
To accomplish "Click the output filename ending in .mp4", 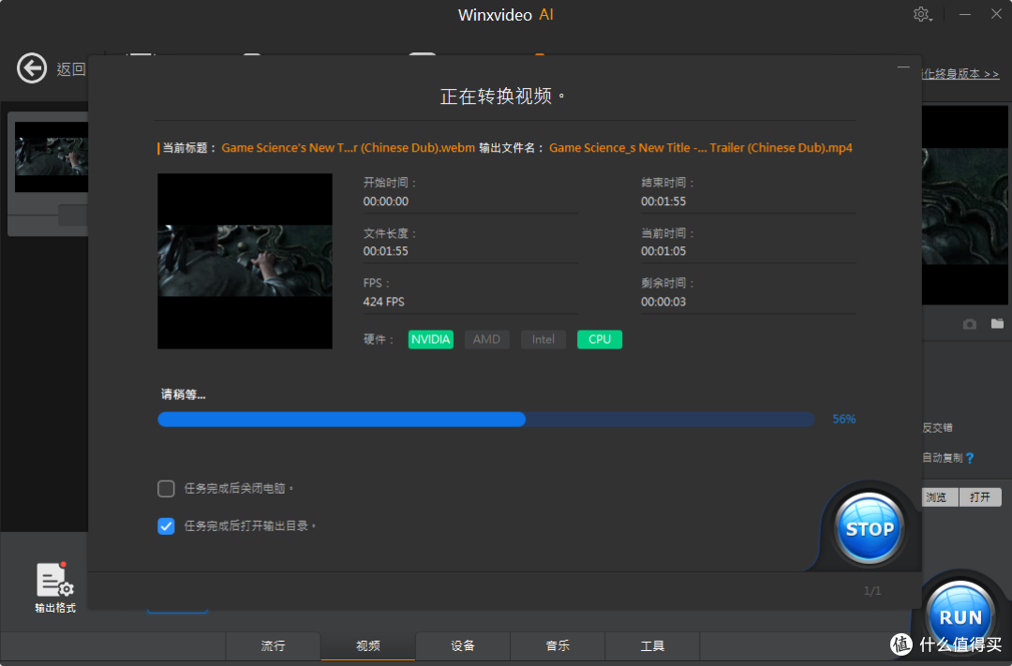I will tap(700, 148).
